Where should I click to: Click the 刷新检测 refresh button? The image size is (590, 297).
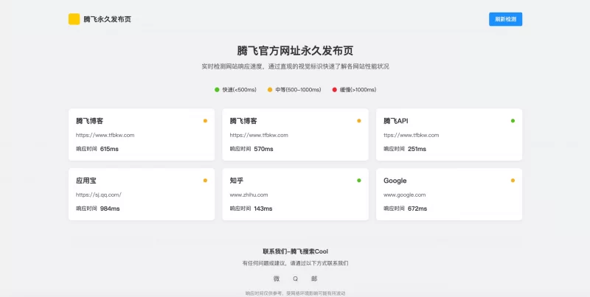505,19
